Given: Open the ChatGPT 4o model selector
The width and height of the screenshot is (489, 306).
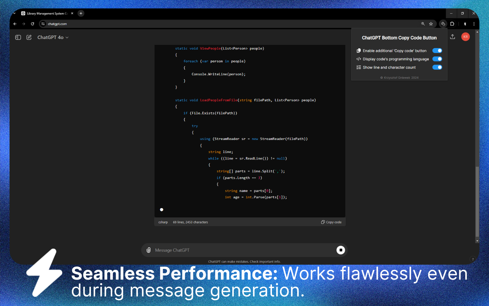Looking at the screenshot, I should 53,37.
